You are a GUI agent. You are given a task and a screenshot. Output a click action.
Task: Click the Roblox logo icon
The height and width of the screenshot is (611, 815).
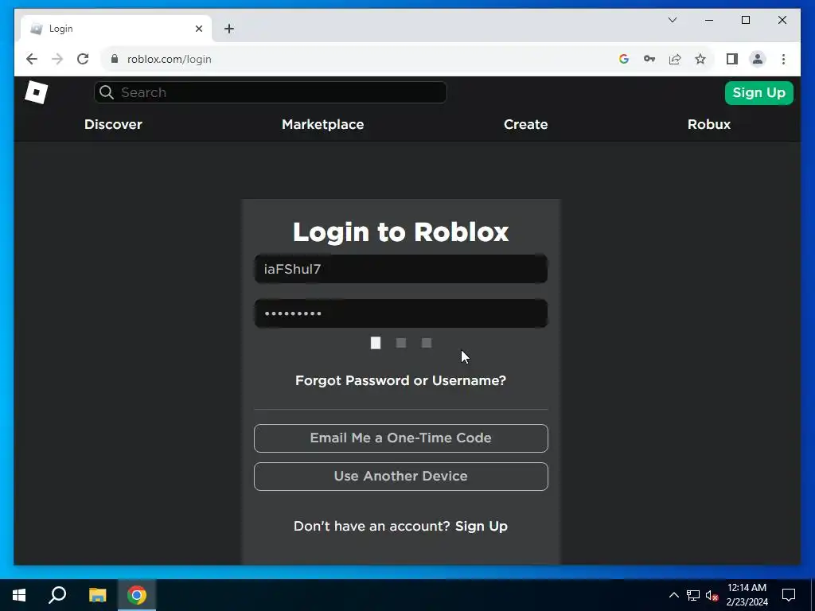click(x=37, y=92)
